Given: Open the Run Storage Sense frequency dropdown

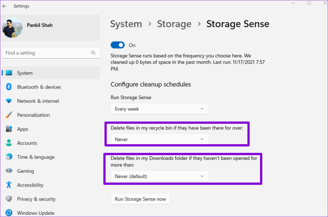Looking at the screenshot, I should pyautogui.click(x=160, y=109).
